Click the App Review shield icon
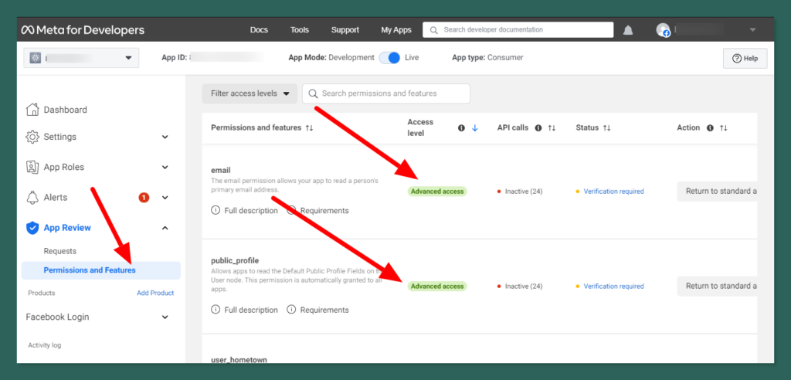This screenshot has height=380, width=791. pos(32,228)
